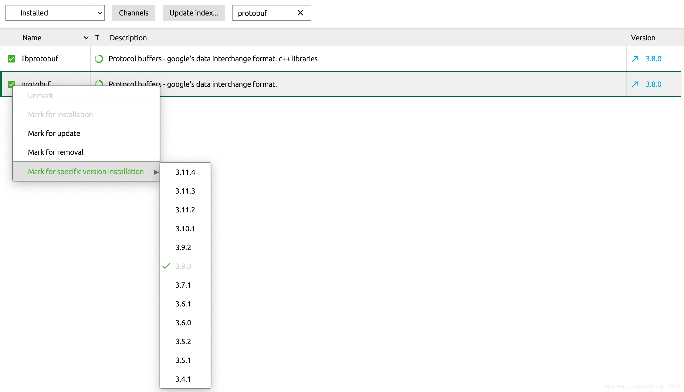The image size is (684, 392).
Task: Select the libprotobuf package name
Action: (40, 59)
